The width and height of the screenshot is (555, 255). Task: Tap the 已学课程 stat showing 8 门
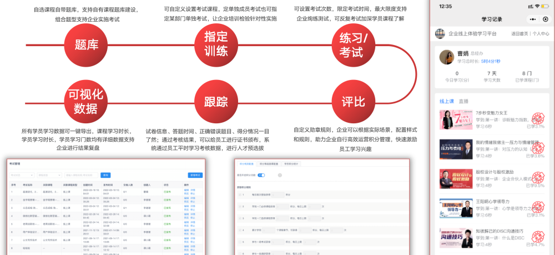click(x=527, y=77)
